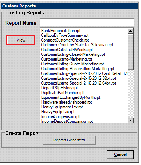Select CustomerListing-Quote-Marketing.rpt
The width and height of the screenshot is (141, 165).
click(73, 64)
